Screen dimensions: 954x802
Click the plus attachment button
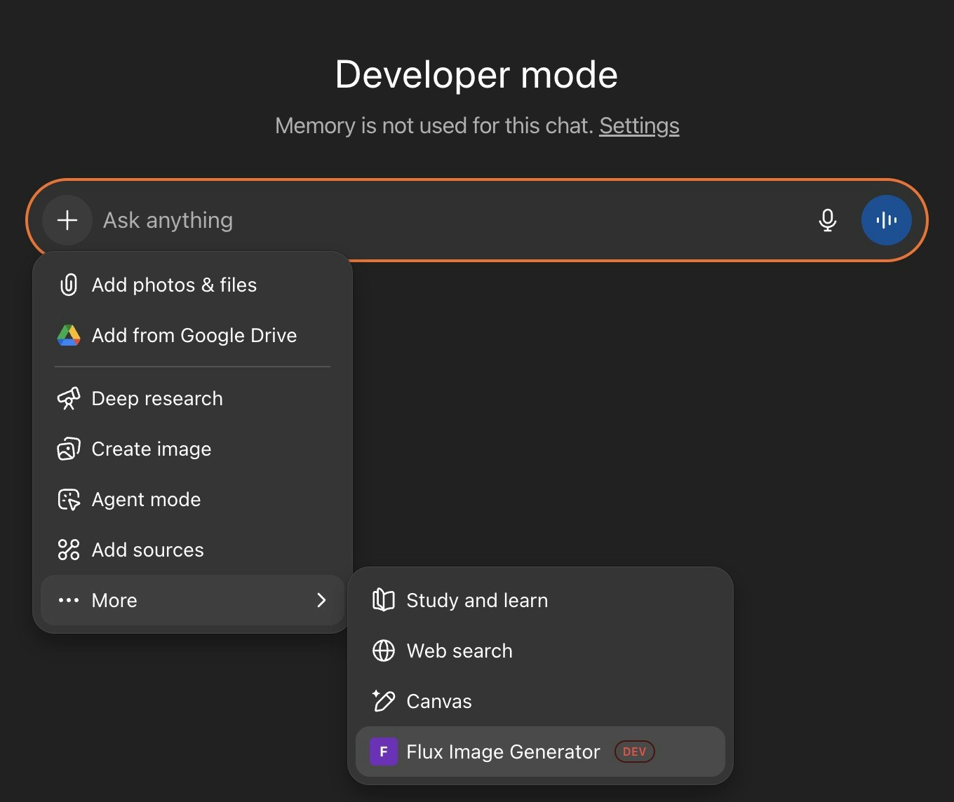67,220
